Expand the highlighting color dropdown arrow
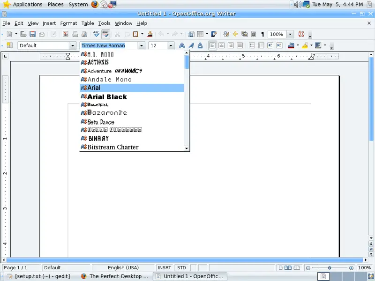 tap(311, 45)
